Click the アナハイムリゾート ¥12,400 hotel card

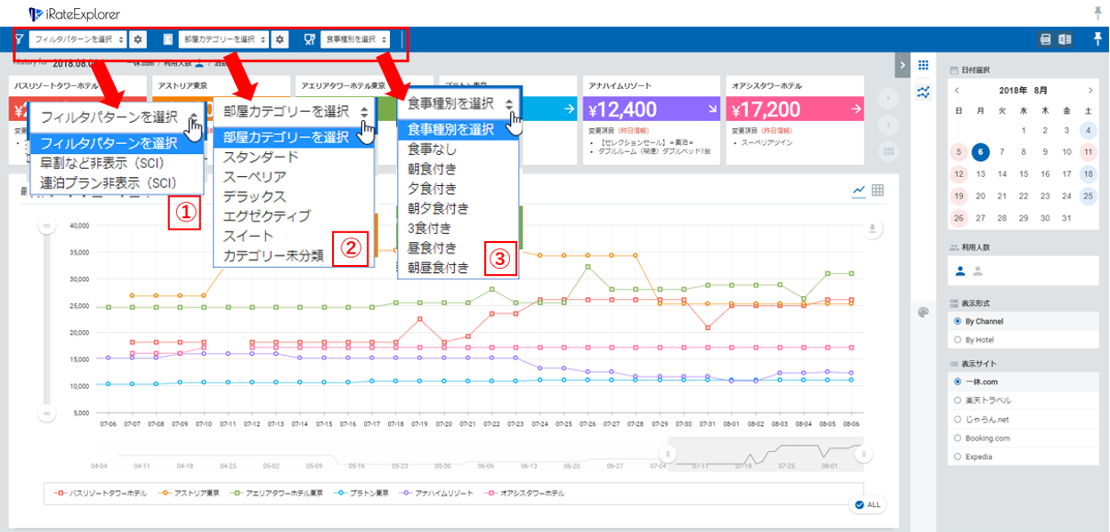click(x=651, y=109)
